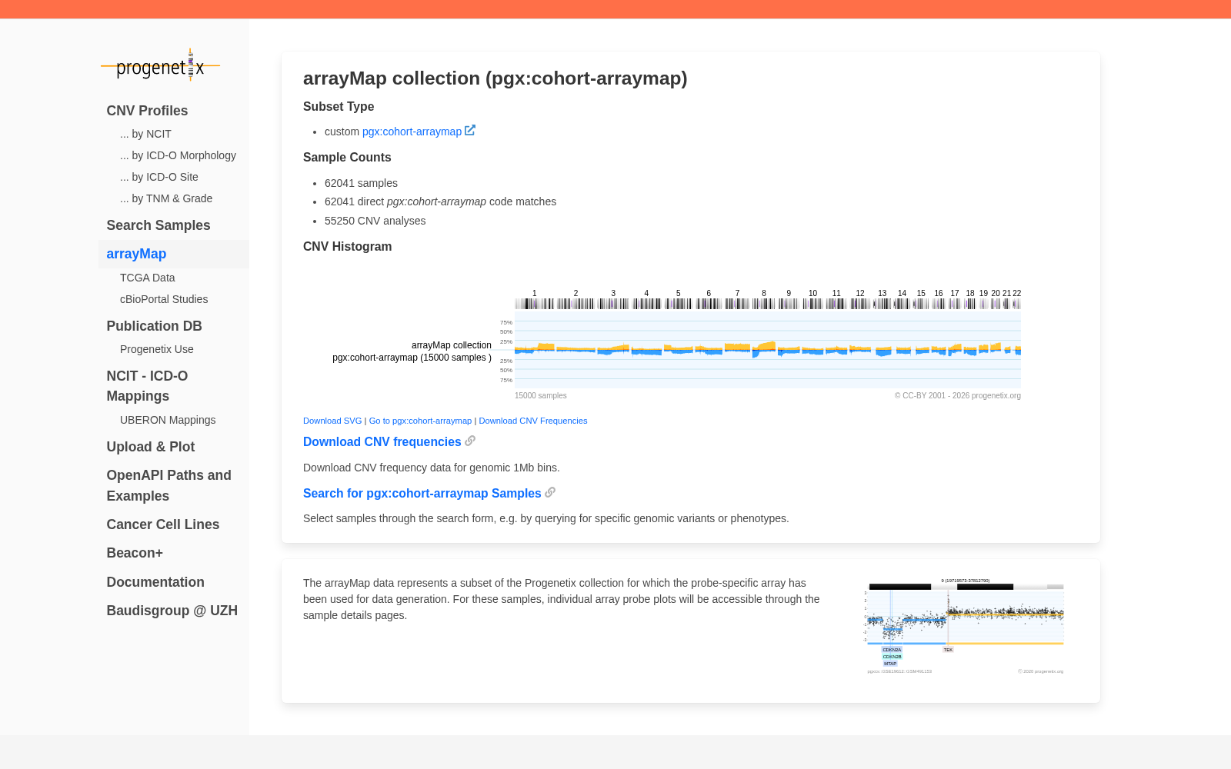
Task: Open TCGA Data sidebar item
Action: click(x=147, y=278)
